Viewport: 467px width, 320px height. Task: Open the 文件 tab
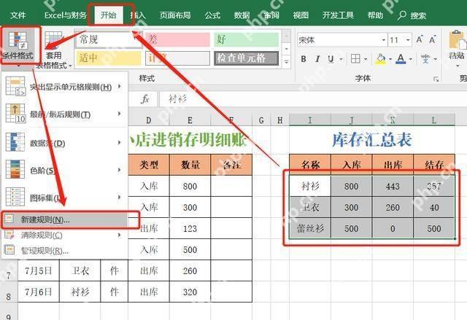click(x=18, y=15)
